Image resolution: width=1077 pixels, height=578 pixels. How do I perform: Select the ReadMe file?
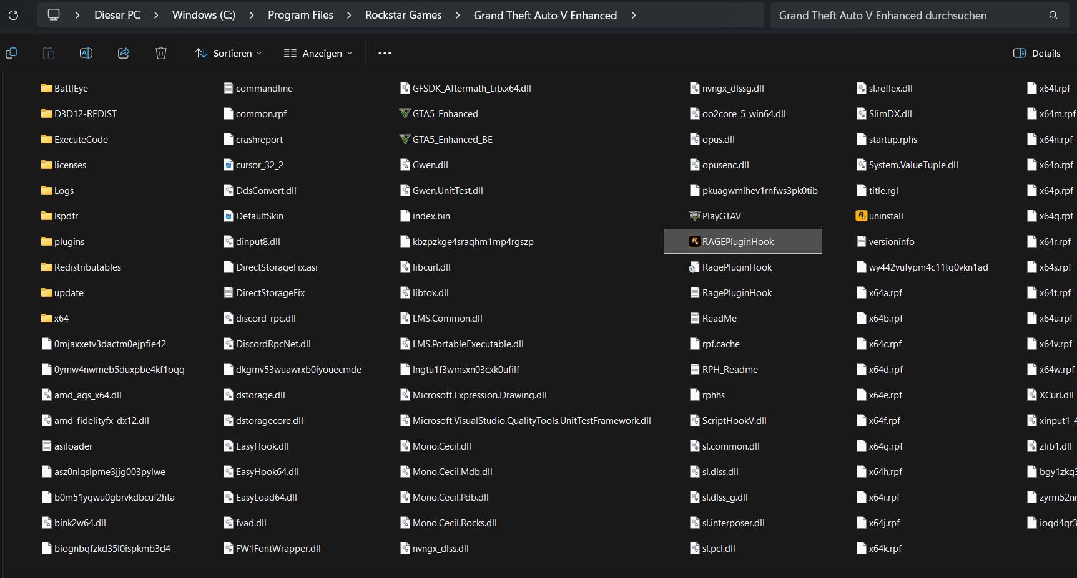712,318
